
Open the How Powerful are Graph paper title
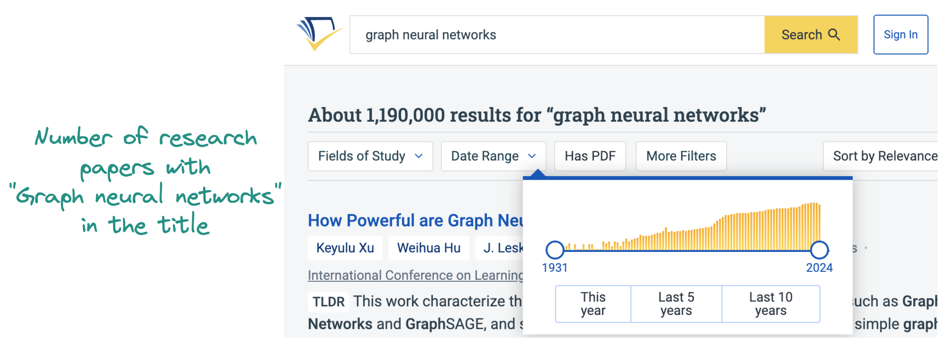(415, 220)
